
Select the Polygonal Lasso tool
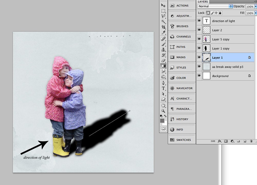click(x=163, y=16)
